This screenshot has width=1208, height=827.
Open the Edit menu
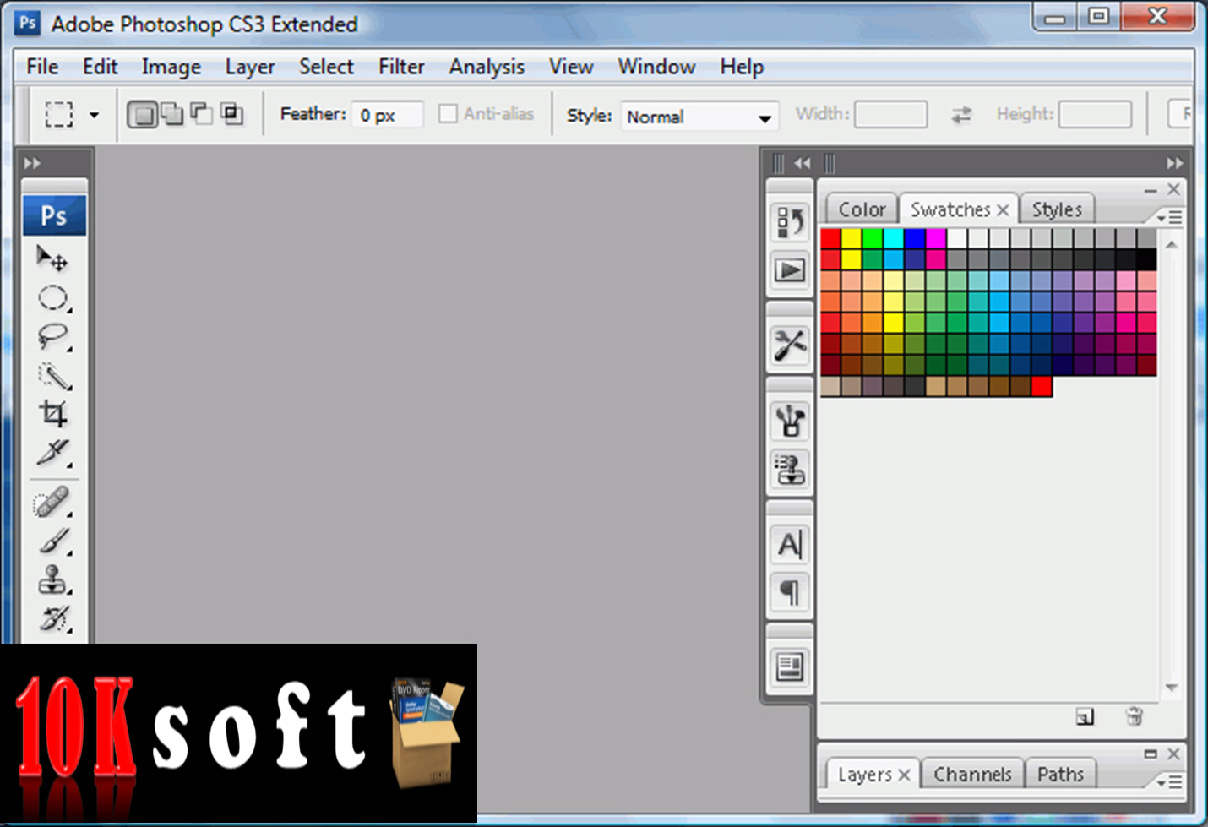click(x=100, y=67)
